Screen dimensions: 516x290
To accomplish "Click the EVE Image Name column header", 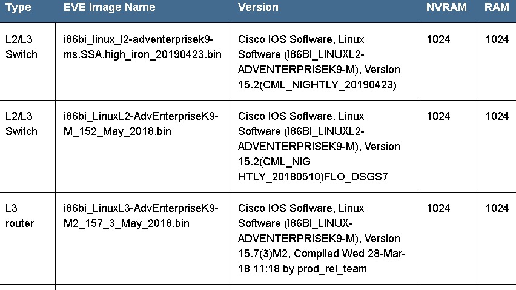I will [109, 8].
